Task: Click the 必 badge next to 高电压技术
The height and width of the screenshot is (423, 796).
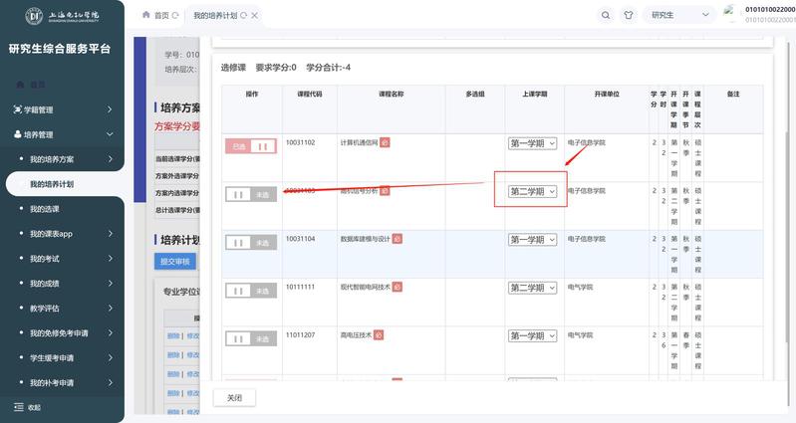Action: pos(379,335)
